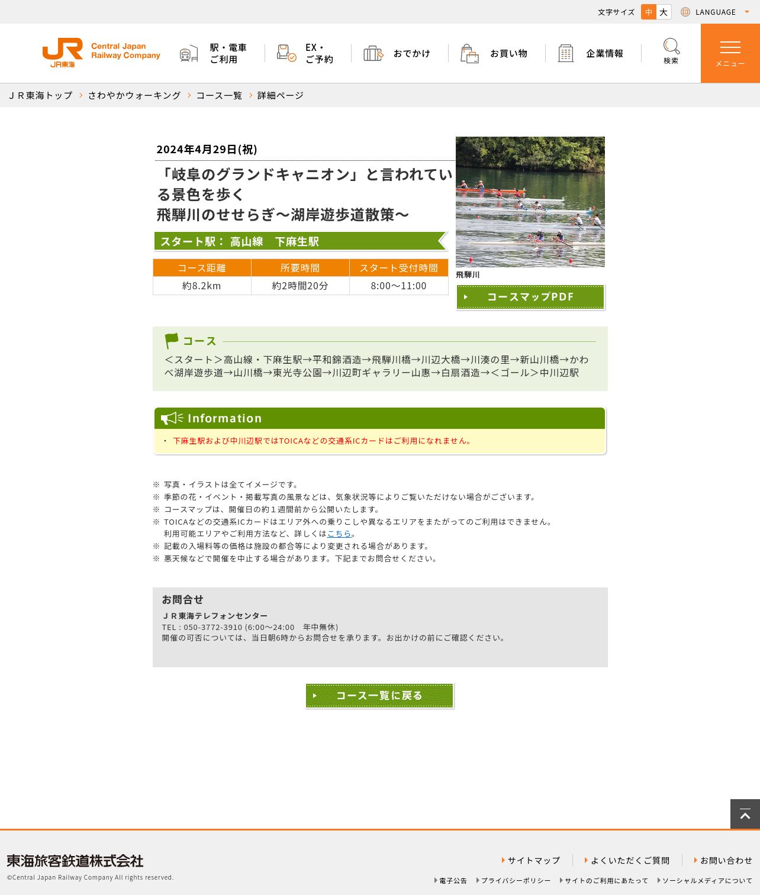Set font size to 大
This screenshot has width=760, height=895.
[664, 12]
